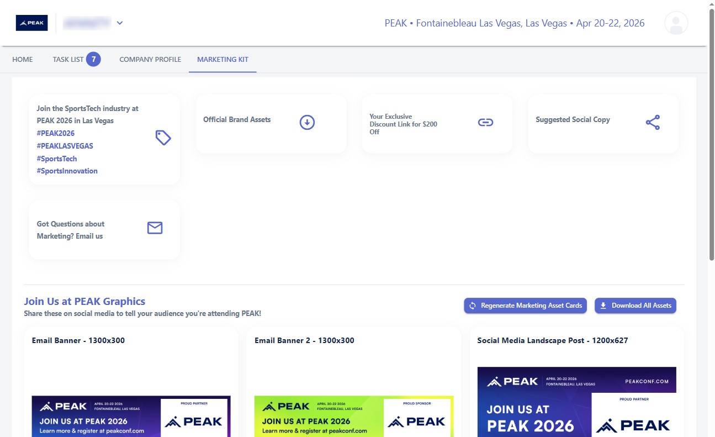Click the PEAK logo in header
Image resolution: width=715 pixels, height=437 pixels.
tap(31, 23)
